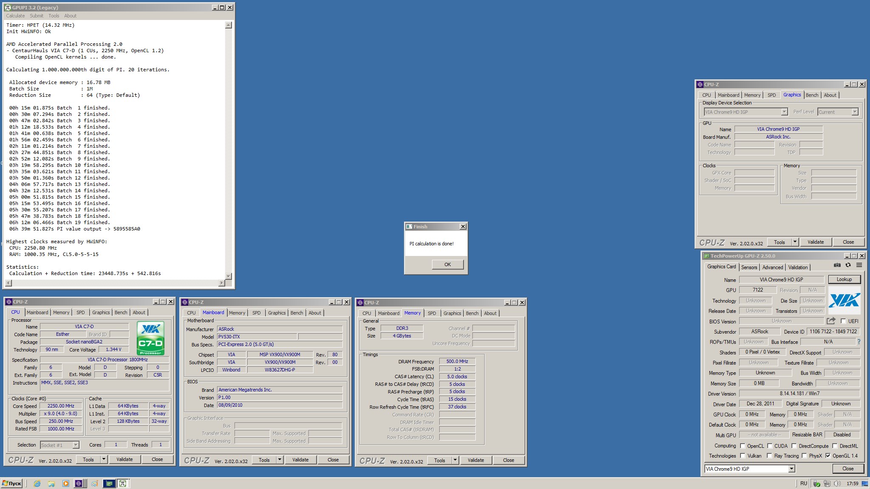Open the Tools menu in GPUPI
The image size is (870, 489).
54,16
